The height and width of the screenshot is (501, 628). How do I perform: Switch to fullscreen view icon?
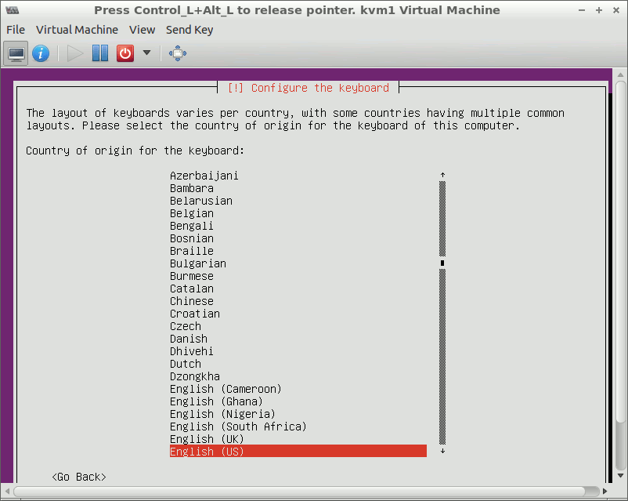(x=178, y=53)
